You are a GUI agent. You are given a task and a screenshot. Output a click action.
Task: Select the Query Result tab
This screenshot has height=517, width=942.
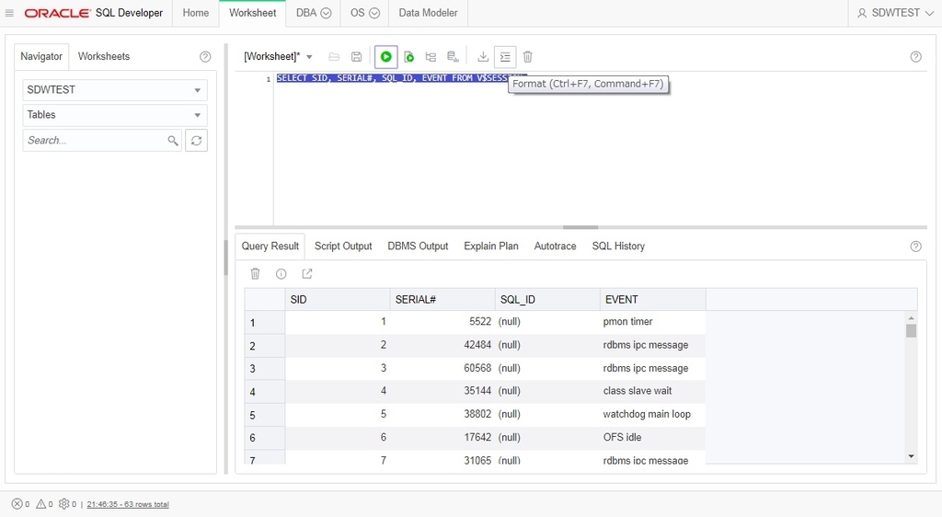point(270,247)
